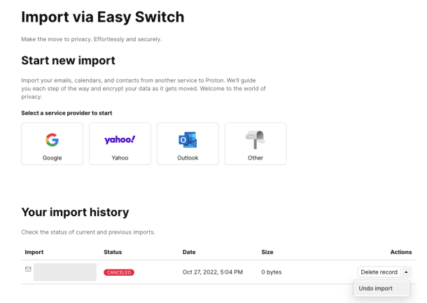Select the Google provider label
Screen dimensions: 427x303
tap(52, 158)
